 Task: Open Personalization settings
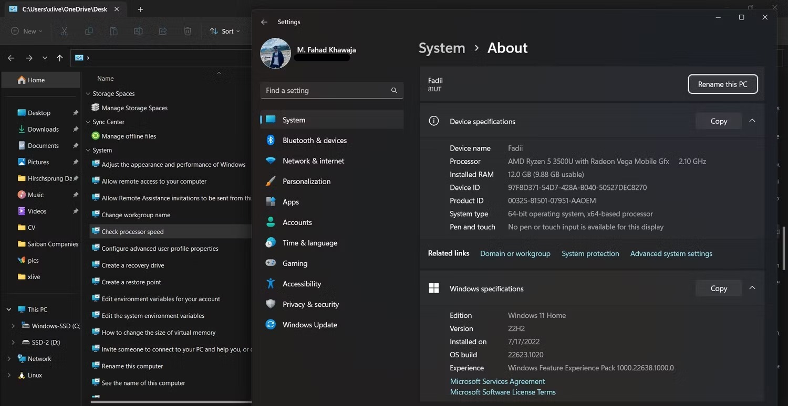pos(332,181)
